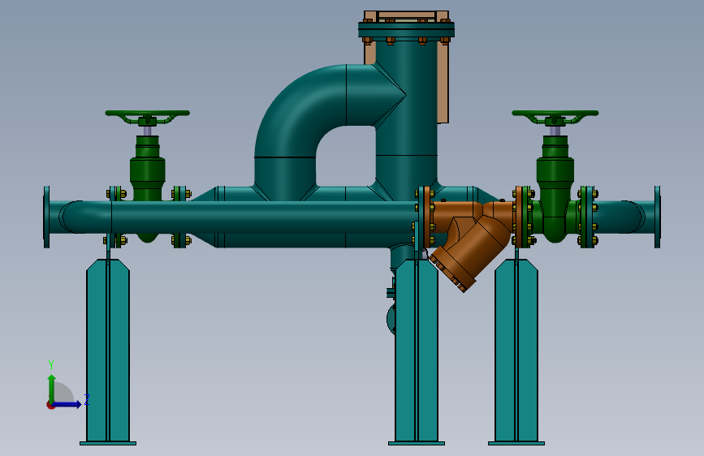Select the large curved elbow pipe
The width and height of the screenshot is (704, 456).
point(300,112)
